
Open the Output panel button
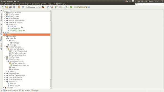(x=35, y=90)
